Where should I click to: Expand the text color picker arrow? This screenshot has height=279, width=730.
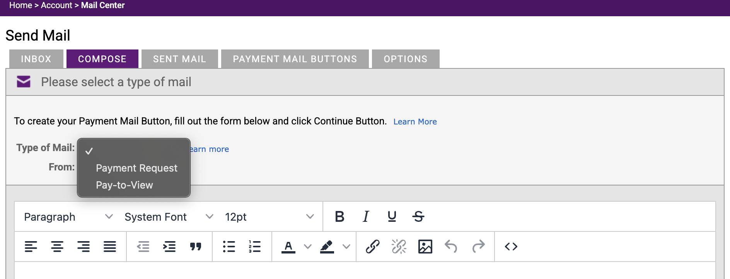click(x=308, y=247)
